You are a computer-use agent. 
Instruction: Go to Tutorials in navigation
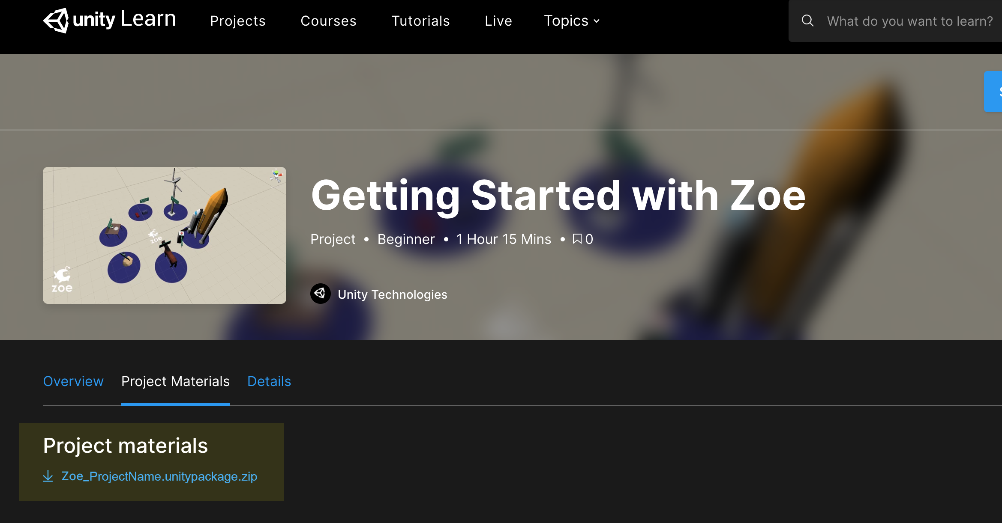420,21
